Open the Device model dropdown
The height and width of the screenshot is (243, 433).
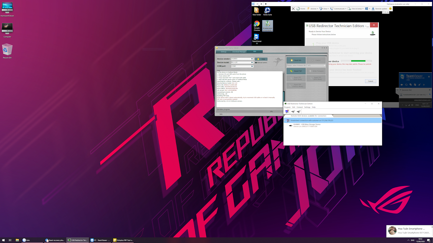(x=252, y=62)
